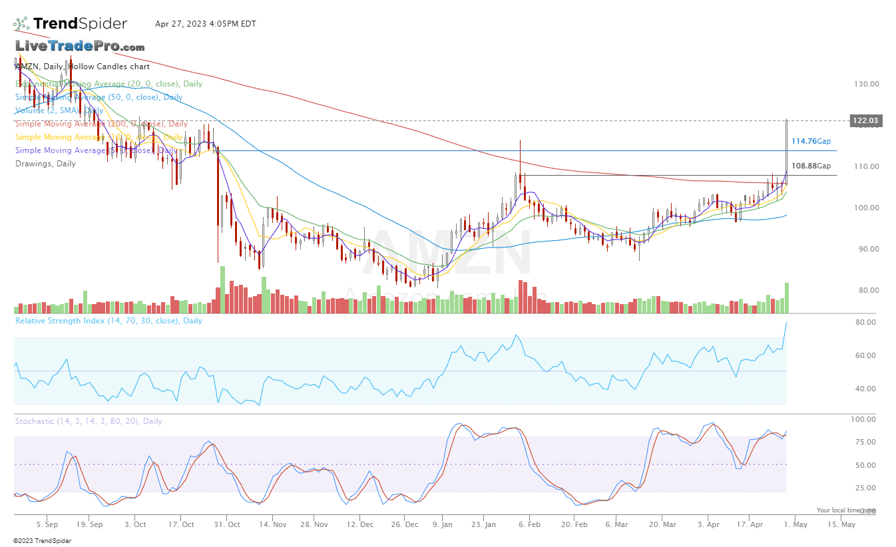The width and height of the screenshot is (896, 547).
Task: Select the Drawings, Daily legend entry
Action: click(x=45, y=164)
